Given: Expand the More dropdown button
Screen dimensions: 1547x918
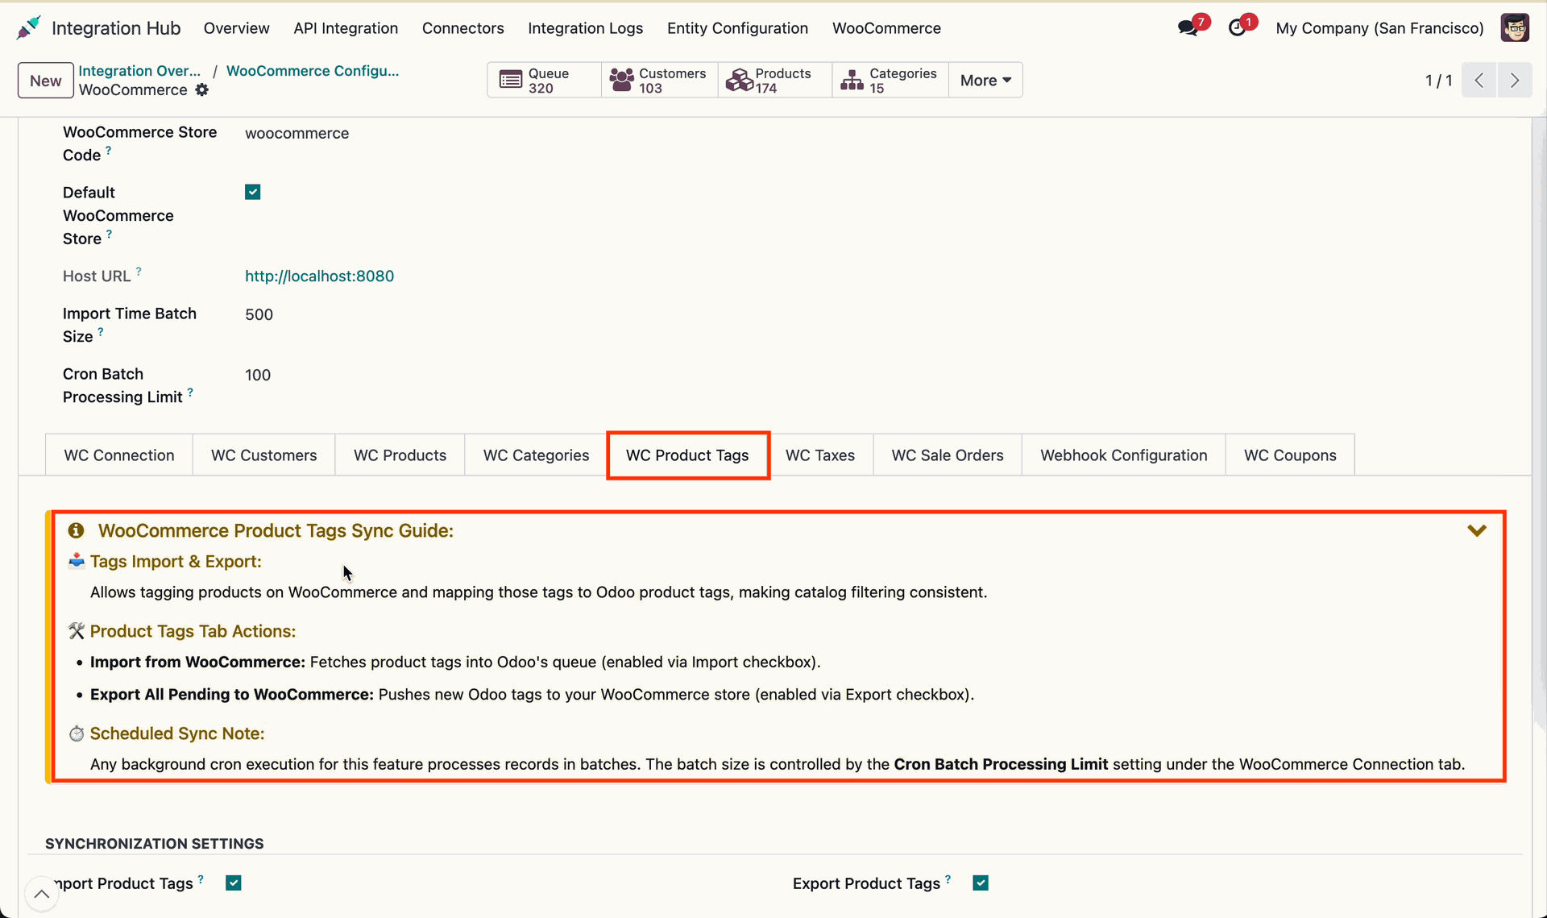Looking at the screenshot, I should click(x=985, y=80).
